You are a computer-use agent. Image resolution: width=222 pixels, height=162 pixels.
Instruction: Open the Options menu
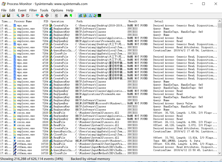point(57,10)
